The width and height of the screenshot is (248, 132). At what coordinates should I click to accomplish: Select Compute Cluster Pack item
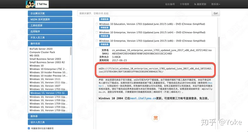point(42,52)
